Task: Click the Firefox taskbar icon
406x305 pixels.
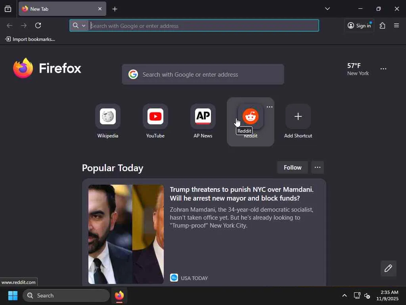Action: click(119, 295)
